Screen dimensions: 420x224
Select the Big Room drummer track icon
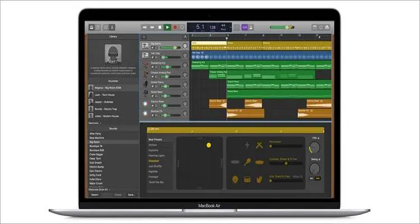(146, 45)
